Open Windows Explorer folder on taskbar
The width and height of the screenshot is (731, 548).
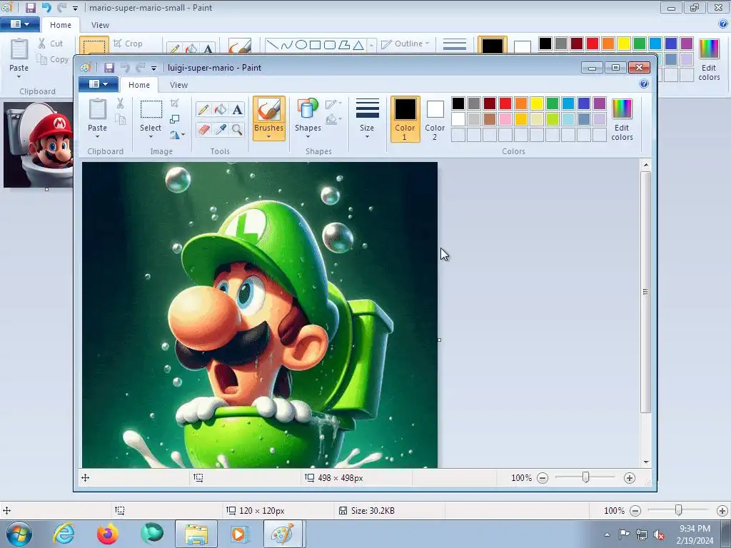196,534
